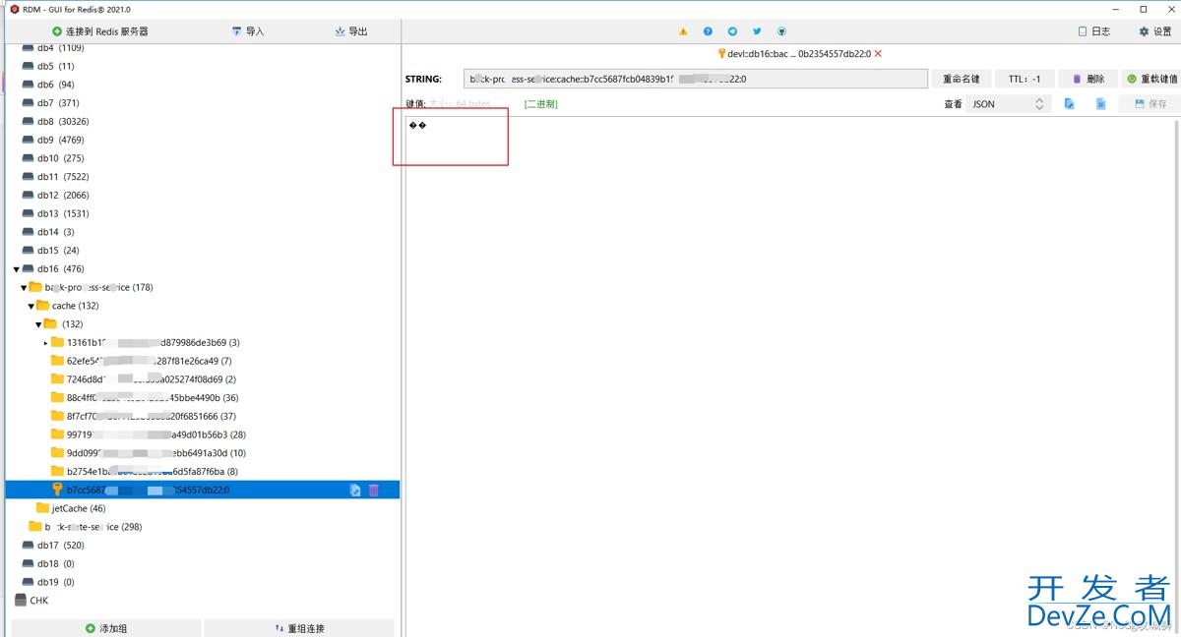The width and height of the screenshot is (1181, 637).
Task: Click 连接到 Redis 服务器 button
Action: 100,31
